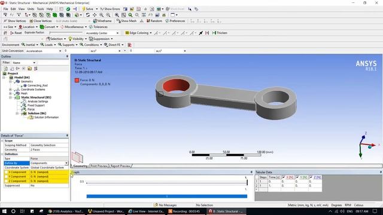This screenshot has height=215, width=383.
Task: Open the Tools menu
Action: coord(40,9)
